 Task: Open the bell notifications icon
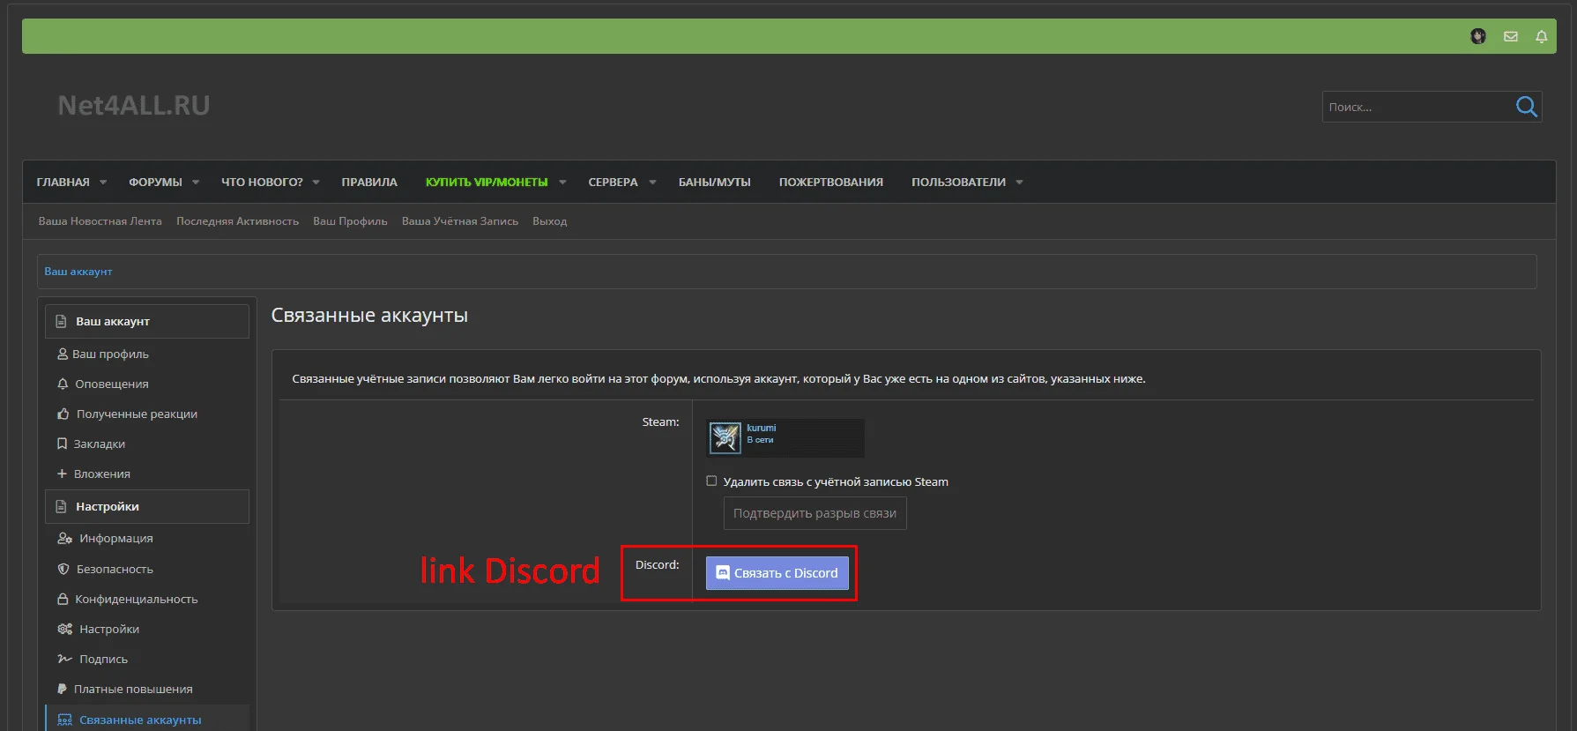(x=1542, y=36)
